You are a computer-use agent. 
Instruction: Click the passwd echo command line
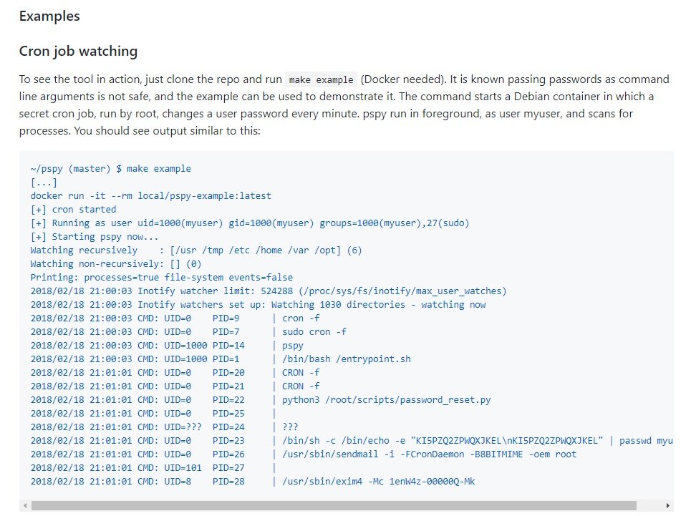[352, 441]
